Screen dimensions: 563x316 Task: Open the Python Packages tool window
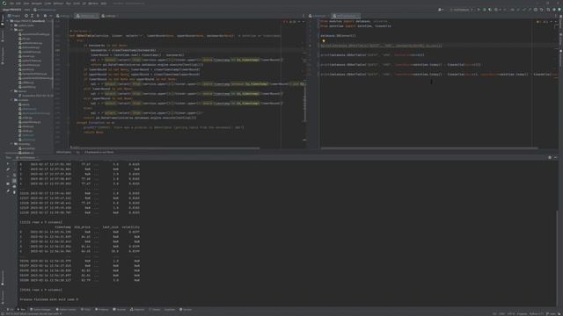(40, 309)
